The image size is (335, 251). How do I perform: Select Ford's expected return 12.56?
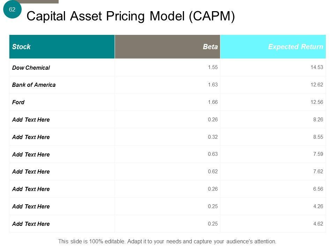[x=317, y=102]
